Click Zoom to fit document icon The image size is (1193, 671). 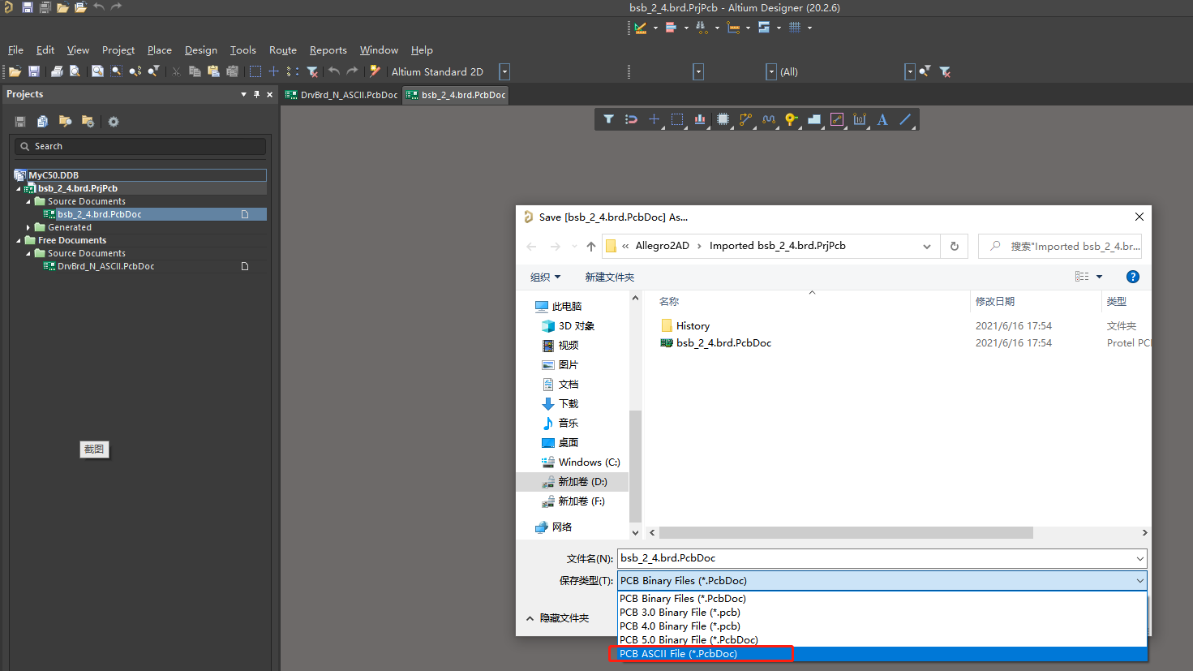point(97,71)
